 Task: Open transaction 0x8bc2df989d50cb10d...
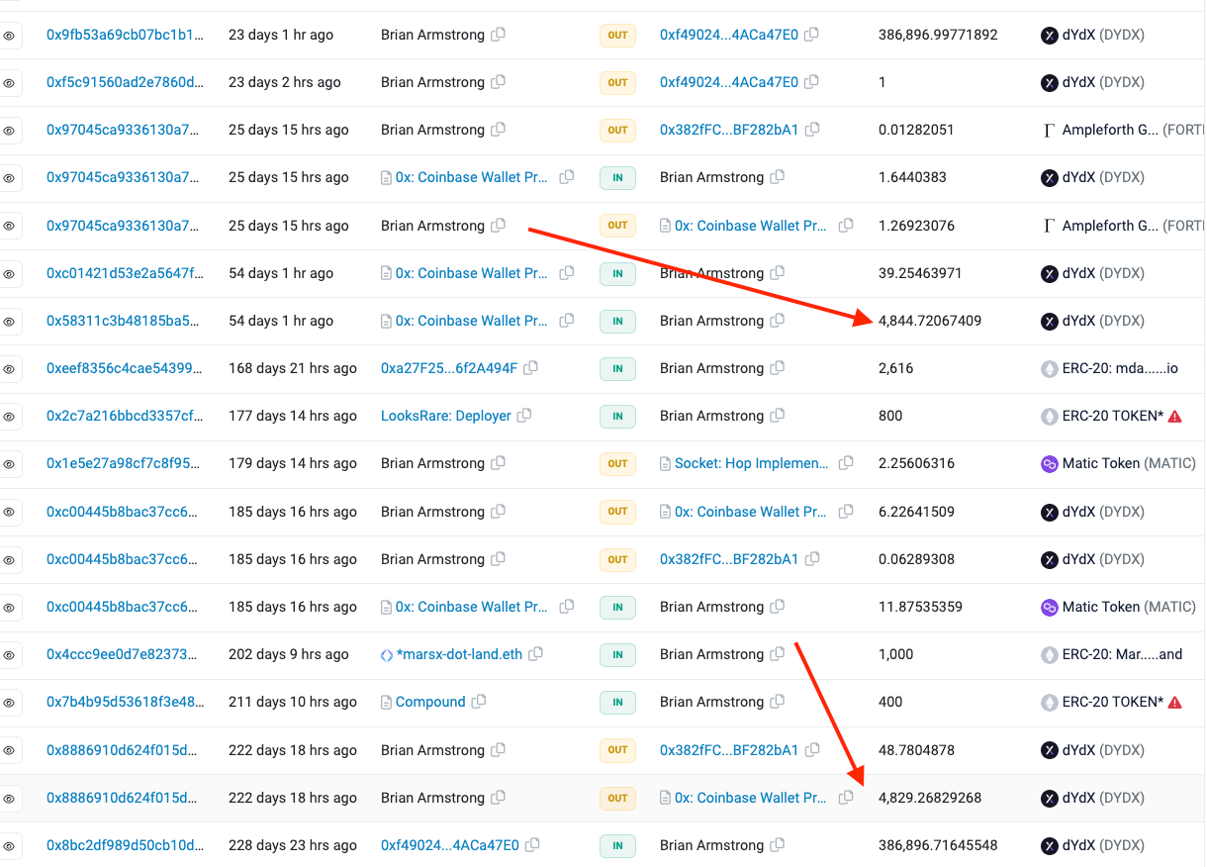(125, 845)
